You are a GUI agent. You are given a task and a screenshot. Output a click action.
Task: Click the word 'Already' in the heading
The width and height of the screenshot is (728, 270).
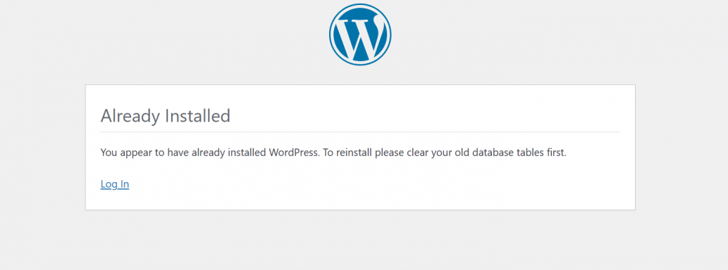click(x=130, y=117)
